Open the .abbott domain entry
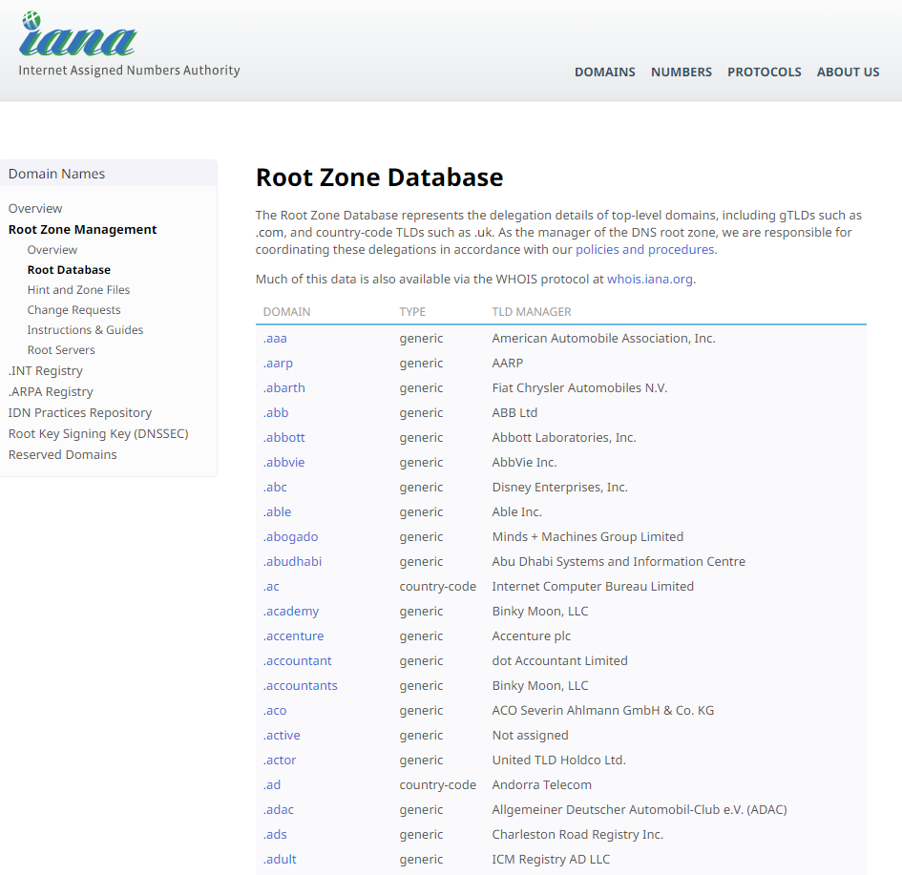This screenshot has height=875, width=902. pos(284,437)
